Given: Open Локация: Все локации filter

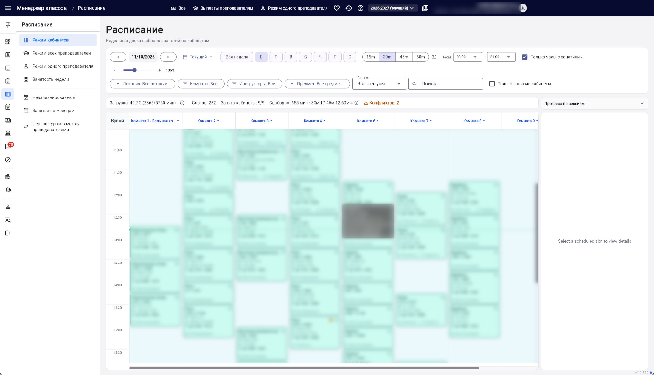Looking at the screenshot, I should pyautogui.click(x=142, y=84).
